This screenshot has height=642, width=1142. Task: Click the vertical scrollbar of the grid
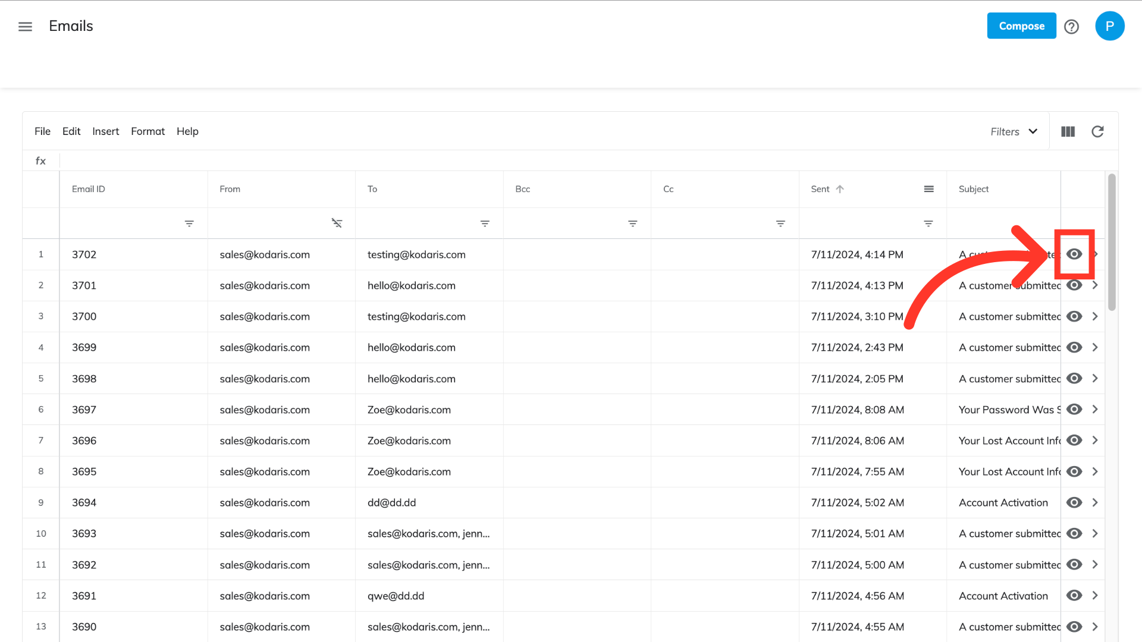[x=1111, y=242]
